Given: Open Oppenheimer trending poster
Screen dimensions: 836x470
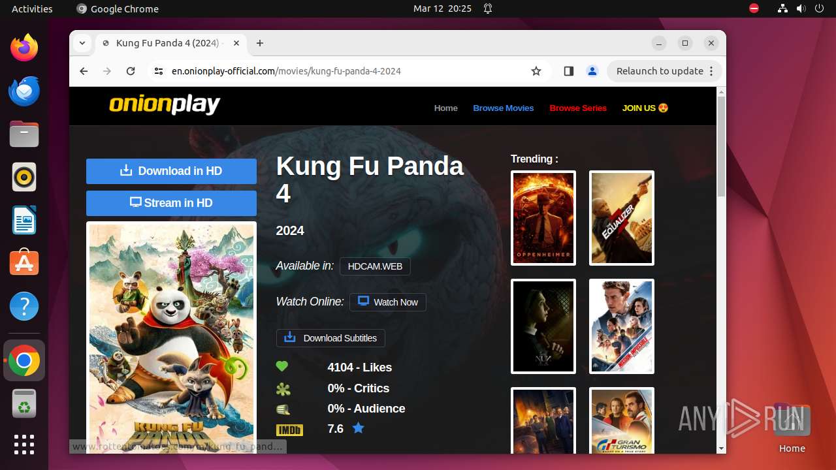Looking at the screenshot, I should tap(543, 218).
